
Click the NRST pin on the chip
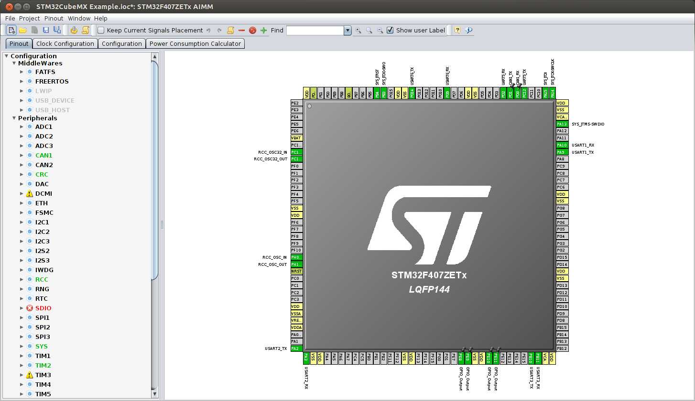coord(296,271)
